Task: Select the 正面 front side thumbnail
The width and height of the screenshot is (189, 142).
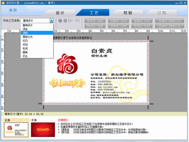Action: pos(16,130)
